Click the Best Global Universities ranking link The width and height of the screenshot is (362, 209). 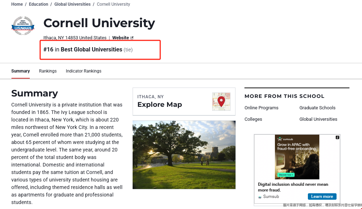tap(91, 50)
